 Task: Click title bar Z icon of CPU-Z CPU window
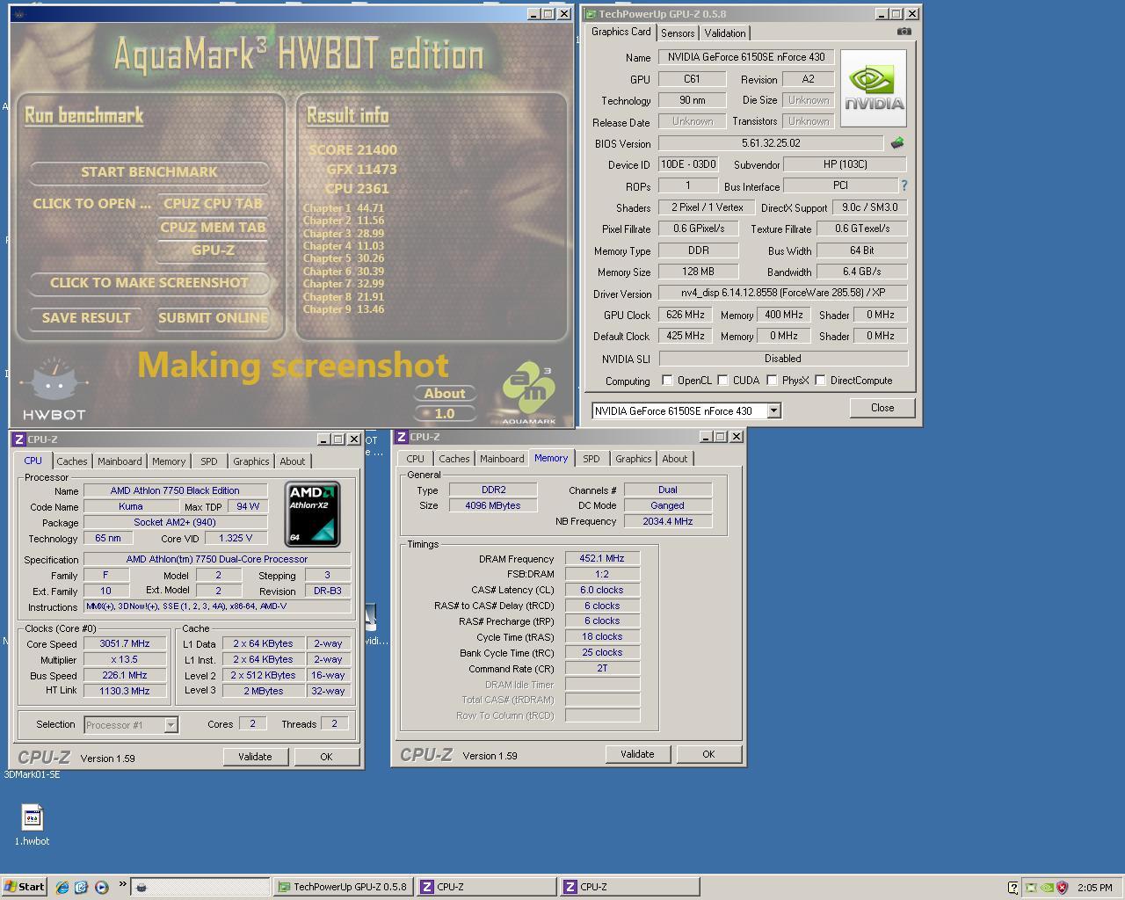click(x=18, y=439)
